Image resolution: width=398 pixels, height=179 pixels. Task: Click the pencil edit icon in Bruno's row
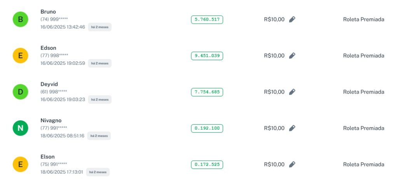(x=292, y=19)
